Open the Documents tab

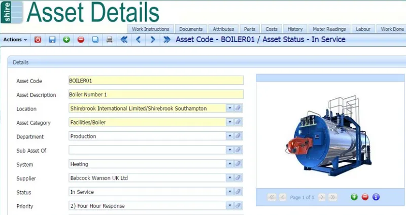[191, 29]
